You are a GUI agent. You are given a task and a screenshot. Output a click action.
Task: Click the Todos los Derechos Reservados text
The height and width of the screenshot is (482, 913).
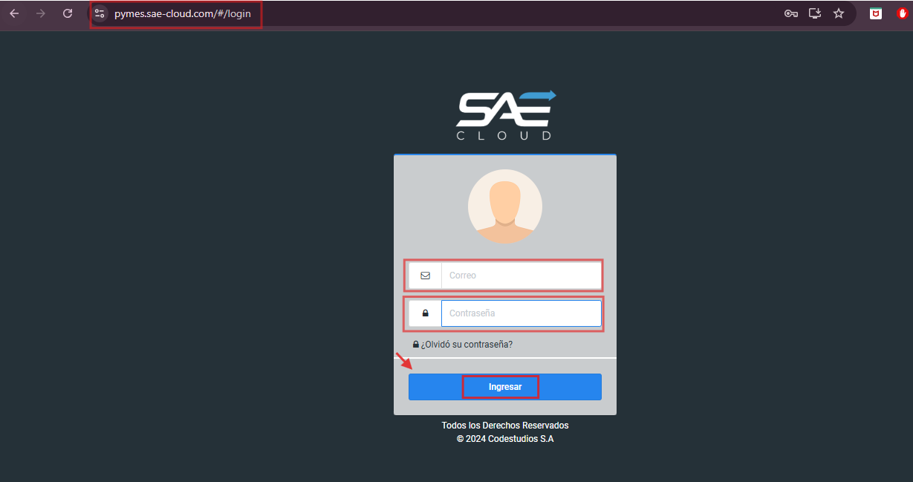coord(505,426)
